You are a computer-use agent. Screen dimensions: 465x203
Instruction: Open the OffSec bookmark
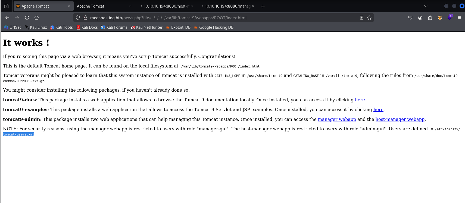tap(13, 27)
